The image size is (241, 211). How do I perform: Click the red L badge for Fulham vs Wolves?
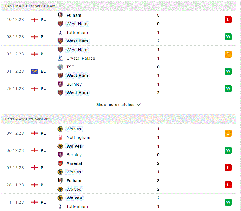pyautogui.click(x=228, y=185)
